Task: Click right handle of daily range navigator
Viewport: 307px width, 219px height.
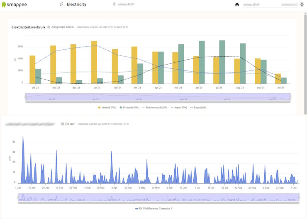Action: [300, 197]
